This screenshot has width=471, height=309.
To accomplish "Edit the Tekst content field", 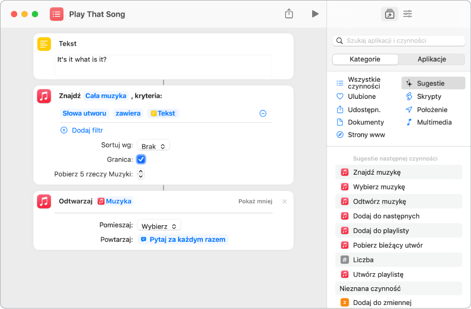I will coord(163,65).
